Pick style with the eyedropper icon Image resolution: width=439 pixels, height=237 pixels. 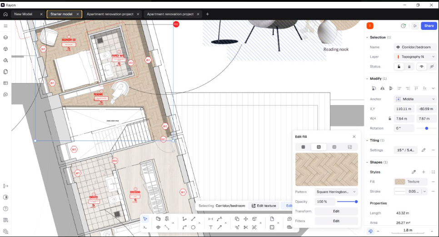click(414, 172)
